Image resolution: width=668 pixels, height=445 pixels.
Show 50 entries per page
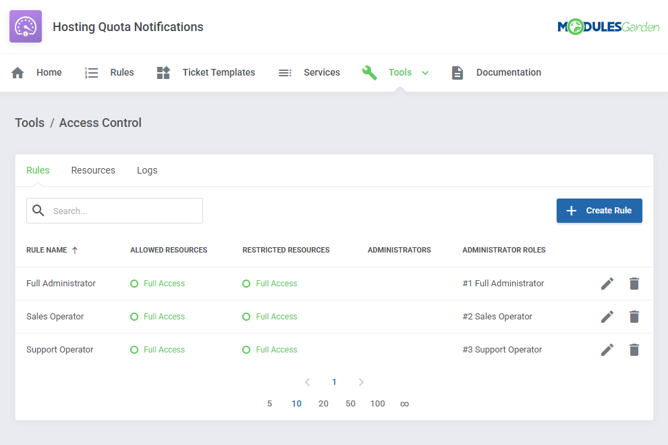350,404
